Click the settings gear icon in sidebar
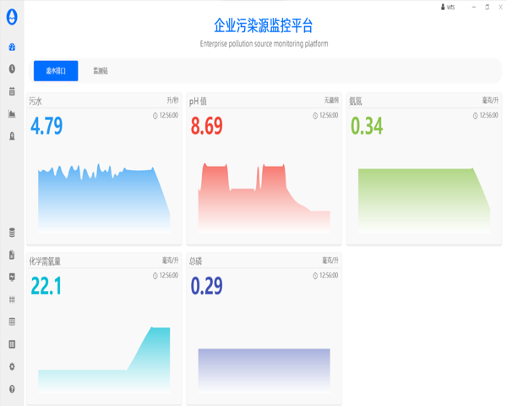Viewport: 507px width, 406px height. click(x=12, y=367)
